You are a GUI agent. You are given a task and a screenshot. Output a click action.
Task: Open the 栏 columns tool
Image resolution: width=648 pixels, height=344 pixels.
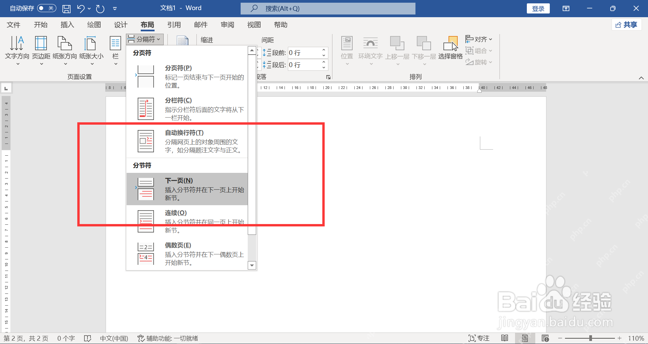tap(115, 51)
